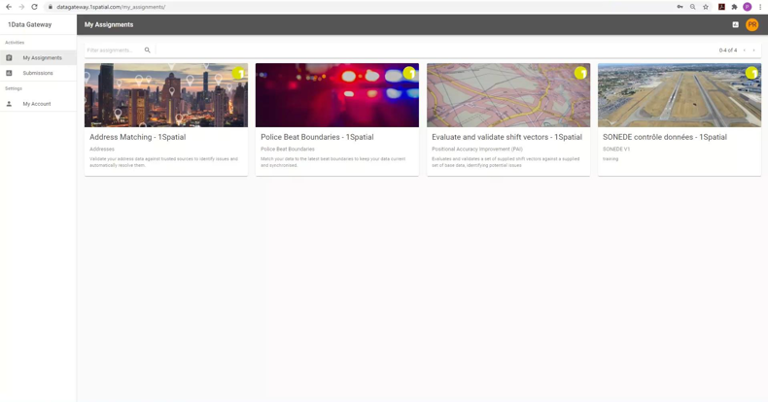Open the Address Matching city skyline thumbnail
The width and height of the screenshot is (768, 402).
166,95
